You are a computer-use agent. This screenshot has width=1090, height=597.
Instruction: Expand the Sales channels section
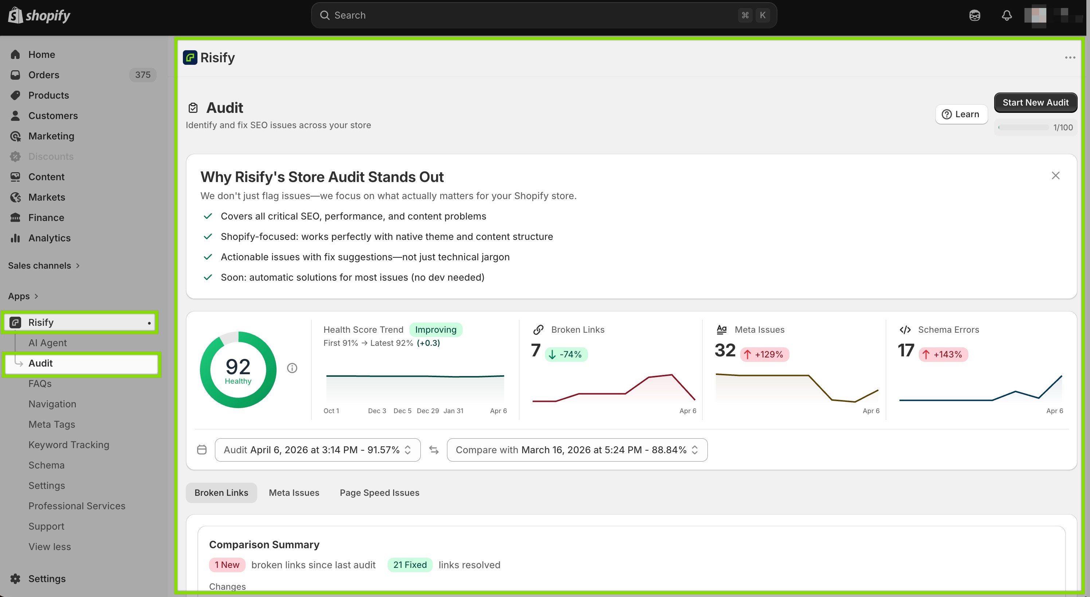[x=44, y=265]
